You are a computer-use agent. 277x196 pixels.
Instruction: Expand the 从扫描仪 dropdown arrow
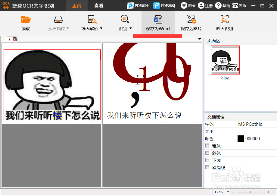pyautogui.click(x=68, y=28)
